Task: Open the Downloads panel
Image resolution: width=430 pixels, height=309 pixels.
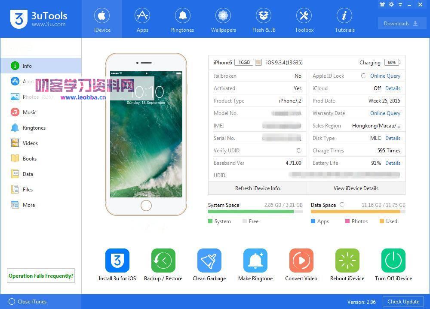Action: tap(402, 24)
